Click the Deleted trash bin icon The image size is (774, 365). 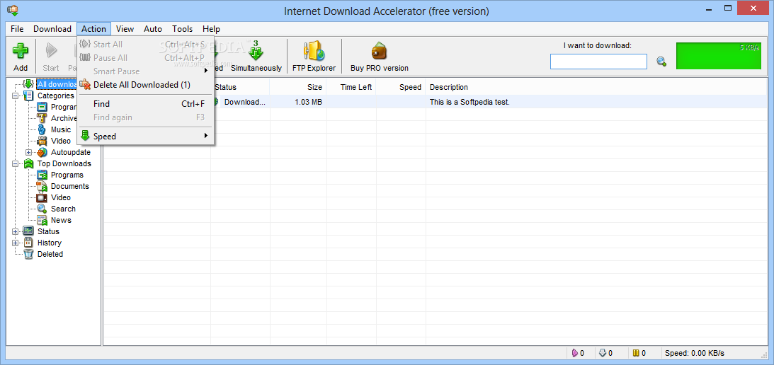[x=28, y=255]
